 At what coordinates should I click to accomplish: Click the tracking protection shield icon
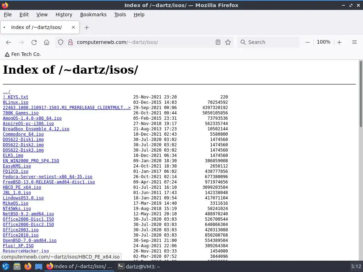60,42
